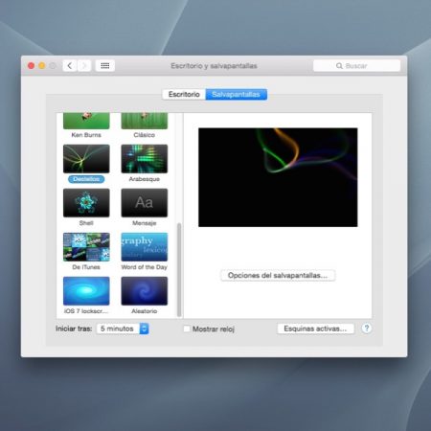Viewport: 431px width, 431px height.
Task: Select the Word of the Day screensaver
Action: (x=145, y=247)
